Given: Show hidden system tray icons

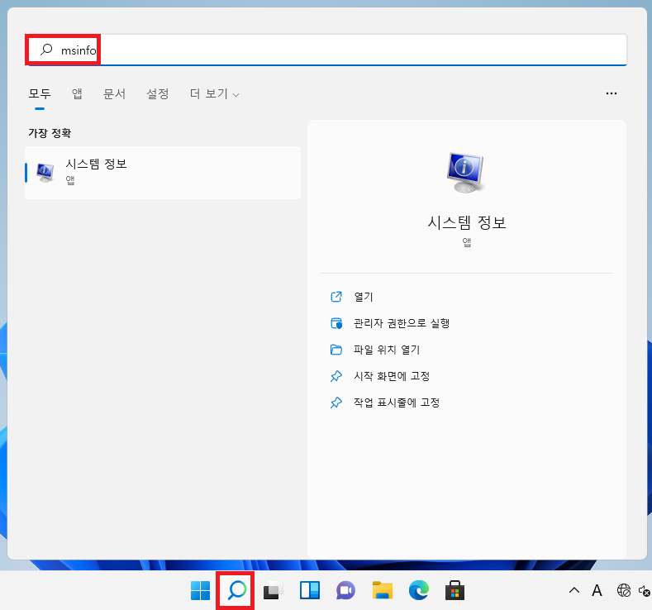Looking at the screenshot, I should (x=574, y=590).
